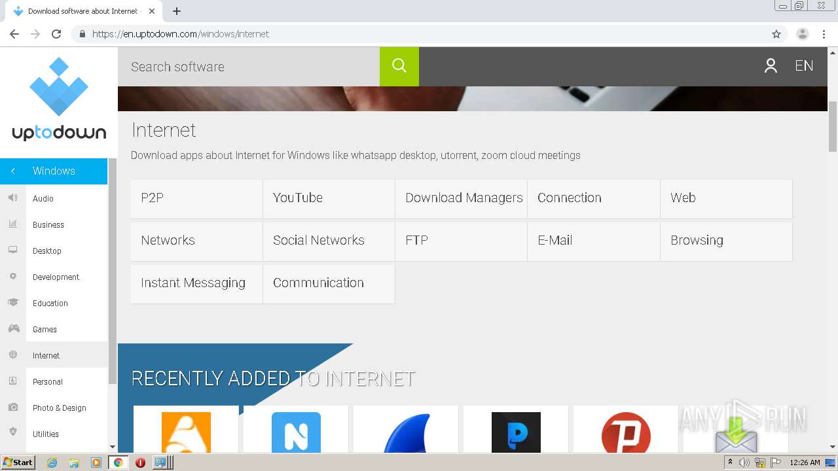Open the File Explorer taskbar icon

(x=74, y=462)
